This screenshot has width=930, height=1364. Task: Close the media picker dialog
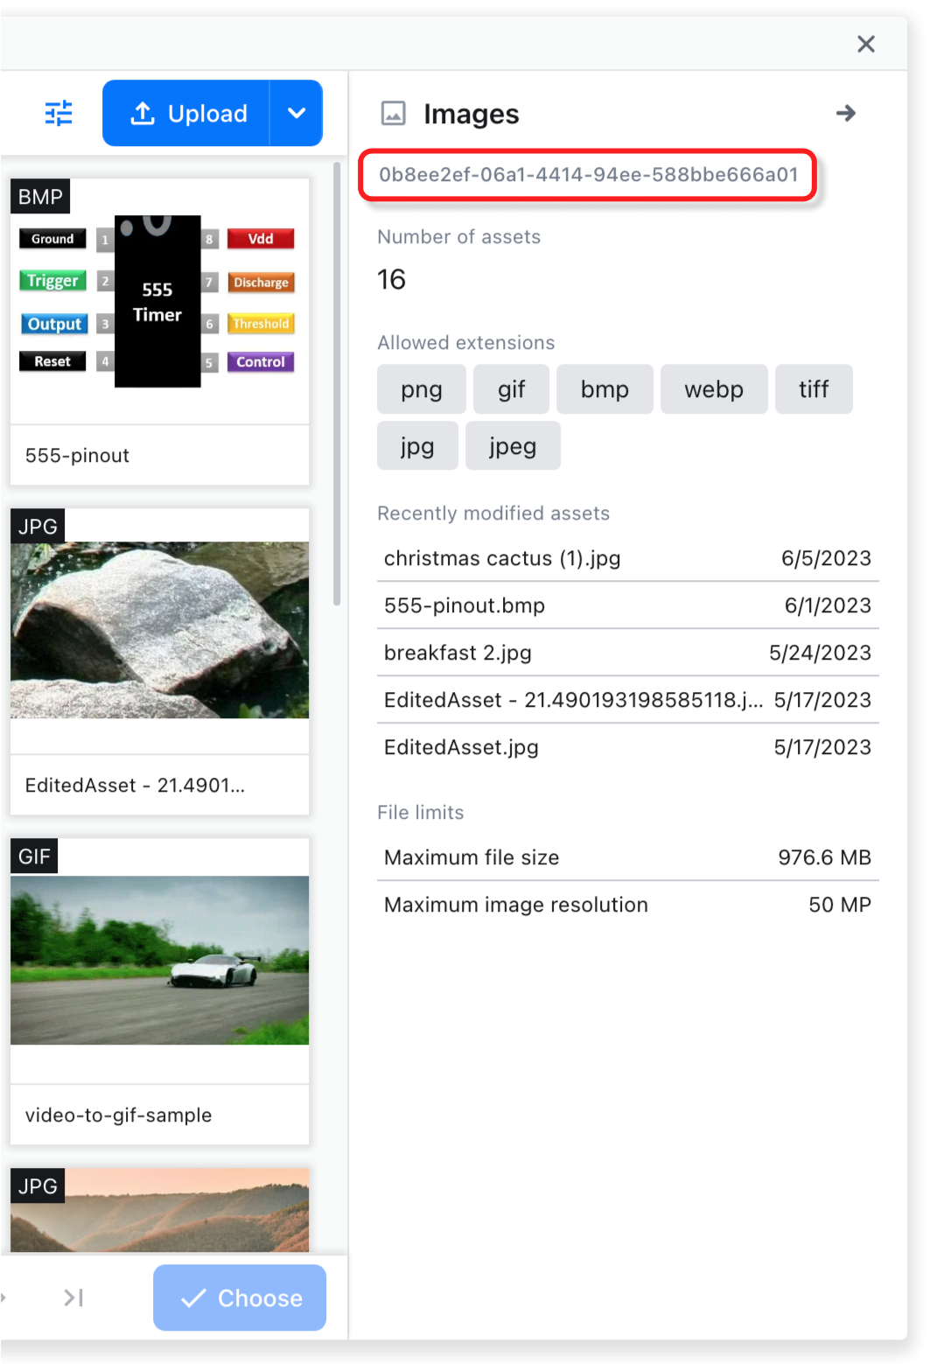[x=865, y=43]
